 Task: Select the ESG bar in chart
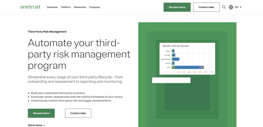[x=188, y=67]
